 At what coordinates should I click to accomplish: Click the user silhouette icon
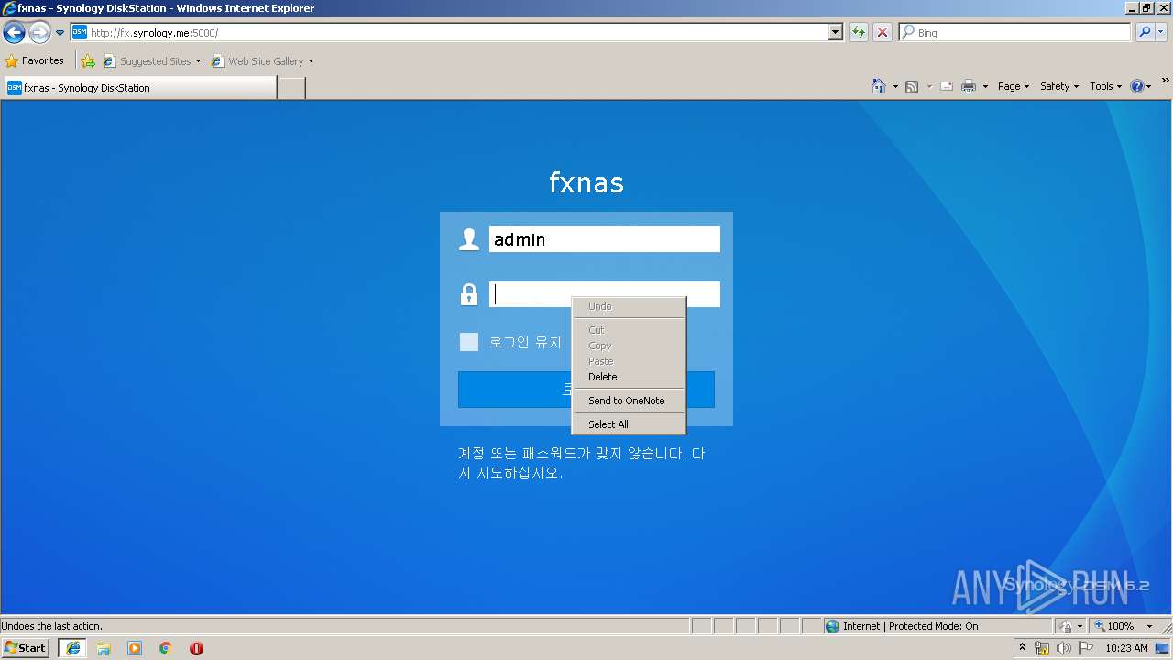click(469, 239)
